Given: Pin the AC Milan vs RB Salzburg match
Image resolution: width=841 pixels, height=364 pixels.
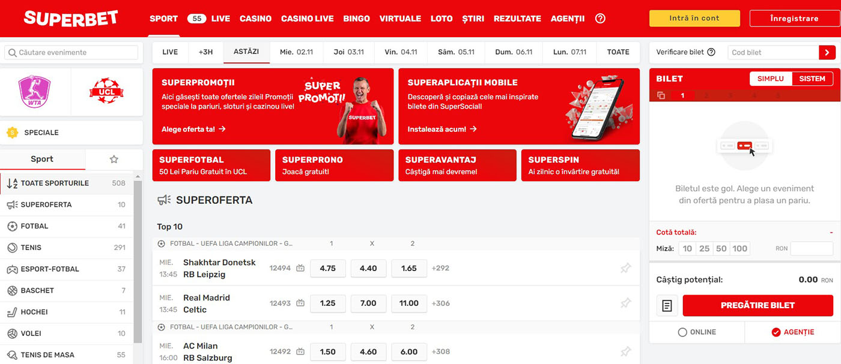Looking at the screenshot, I should (626, 352).
